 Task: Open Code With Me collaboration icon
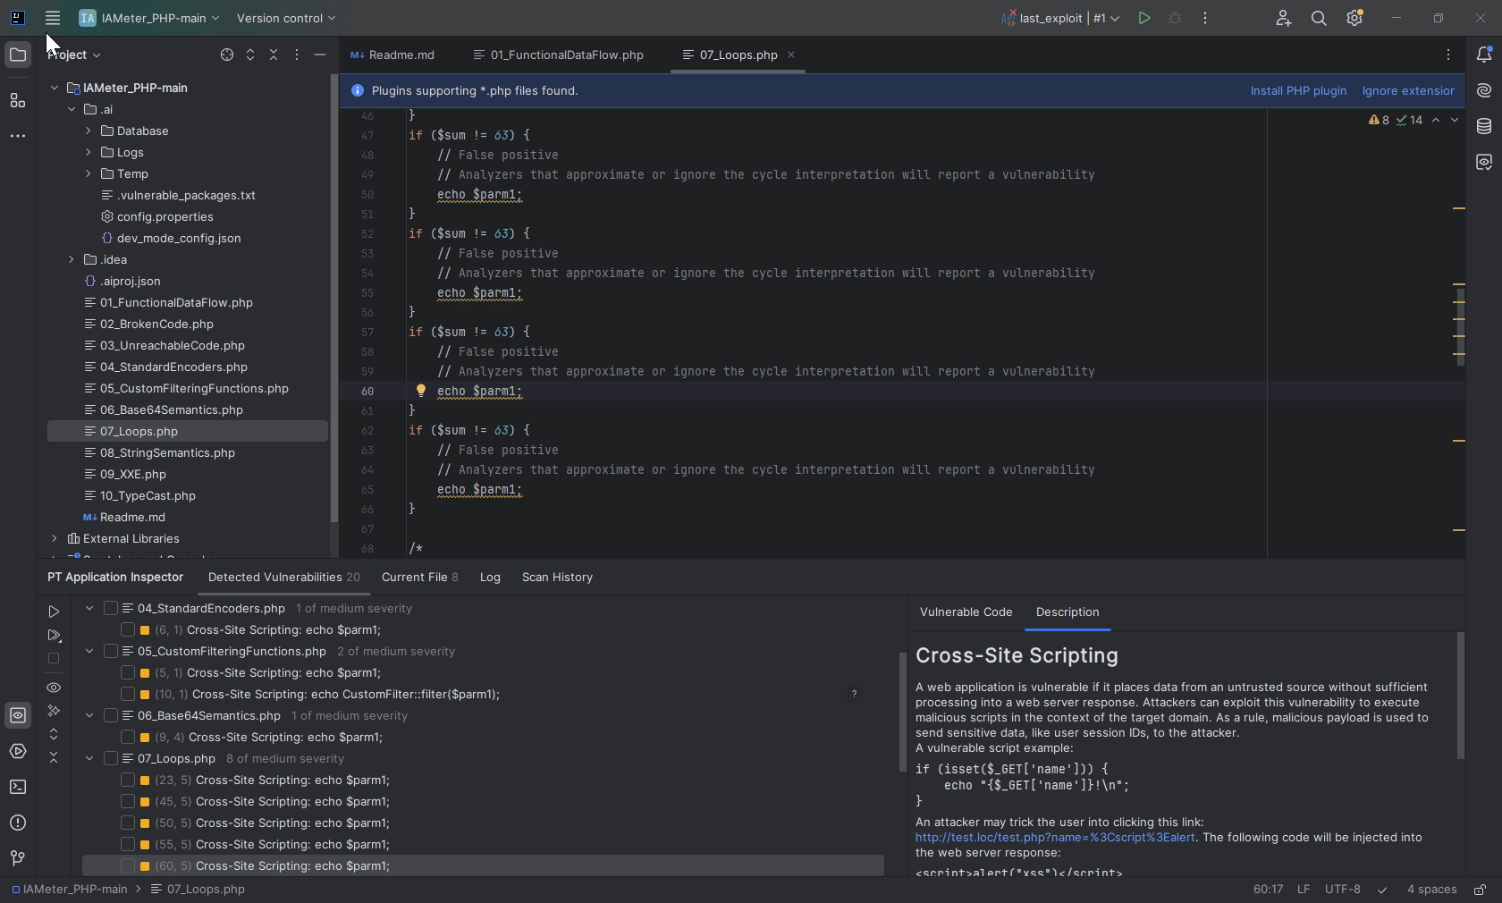[x=1284, y=18]
